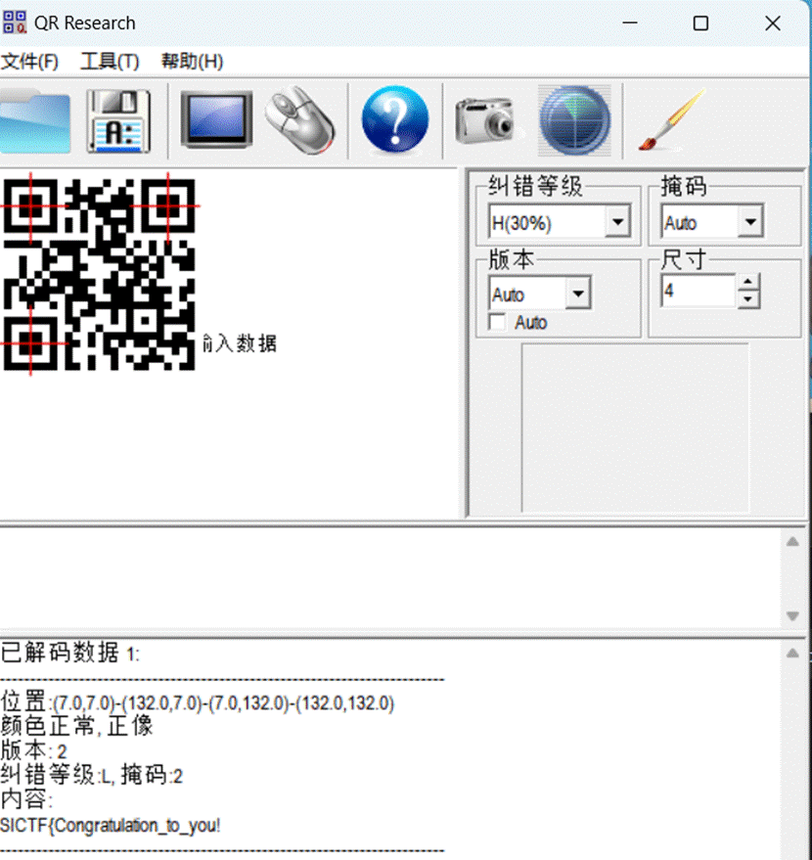Viewport: 812px width, 860px height.
Task: Click the empty input data text area
Action: pyautogui.click(x=390, y=578)
